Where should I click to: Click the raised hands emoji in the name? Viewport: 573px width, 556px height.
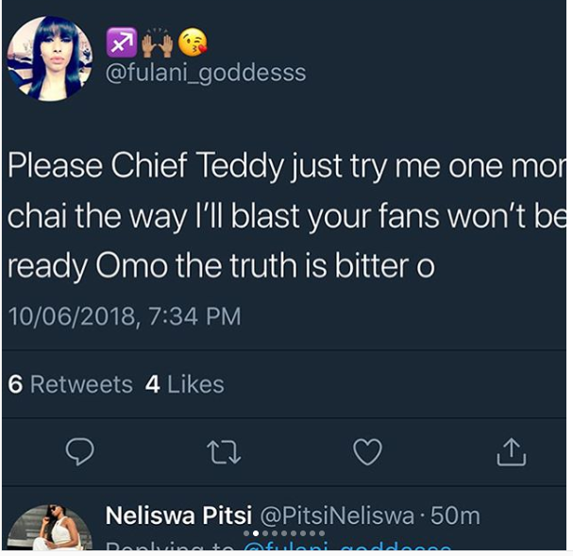point(157,42)
